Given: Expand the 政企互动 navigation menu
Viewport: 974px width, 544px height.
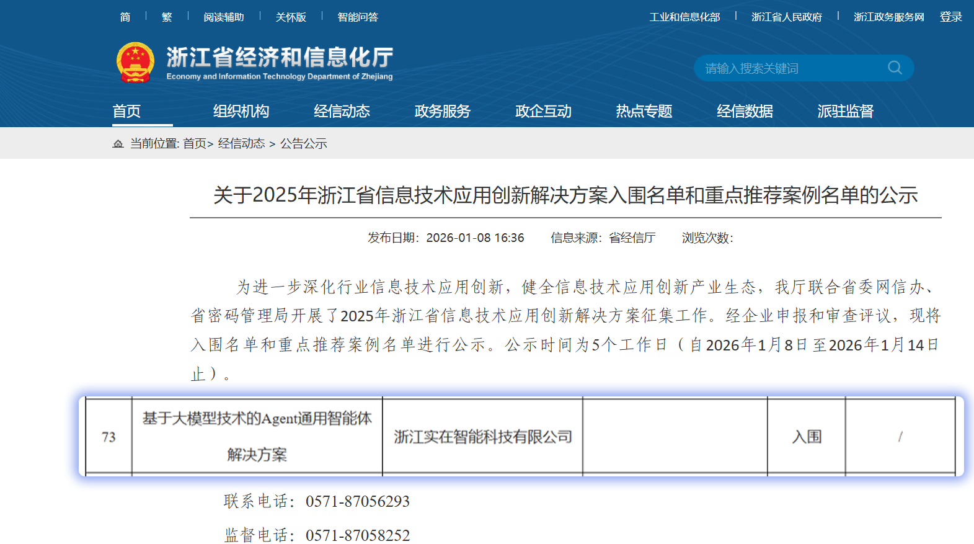Looking at the screenshot, I should tap(543, 111).
